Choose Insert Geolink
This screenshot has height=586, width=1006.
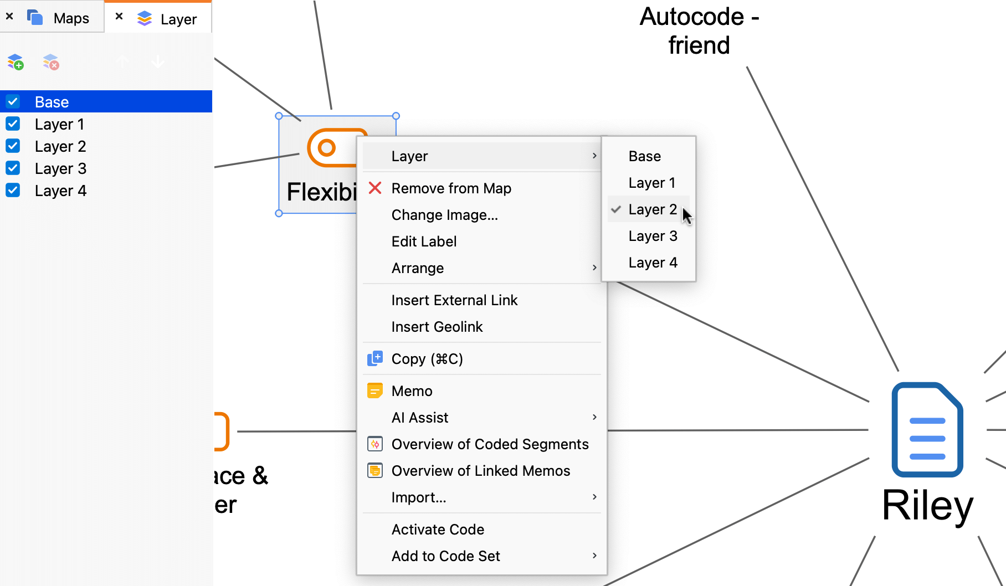(x=481, y=327)
